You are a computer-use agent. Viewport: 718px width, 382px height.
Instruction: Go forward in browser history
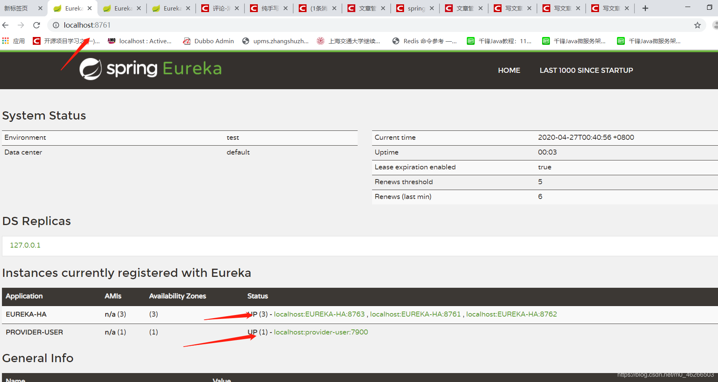21,25
